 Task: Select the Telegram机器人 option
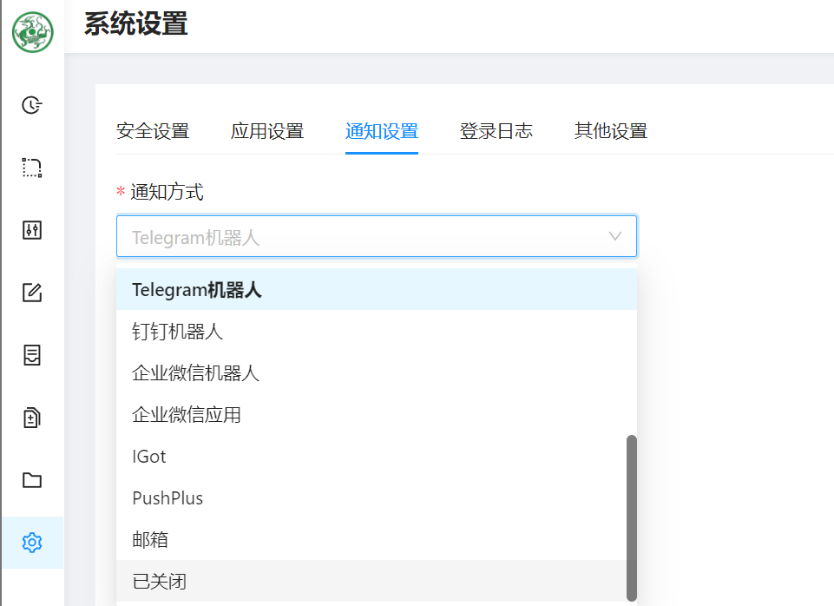[x=197, y=290]
